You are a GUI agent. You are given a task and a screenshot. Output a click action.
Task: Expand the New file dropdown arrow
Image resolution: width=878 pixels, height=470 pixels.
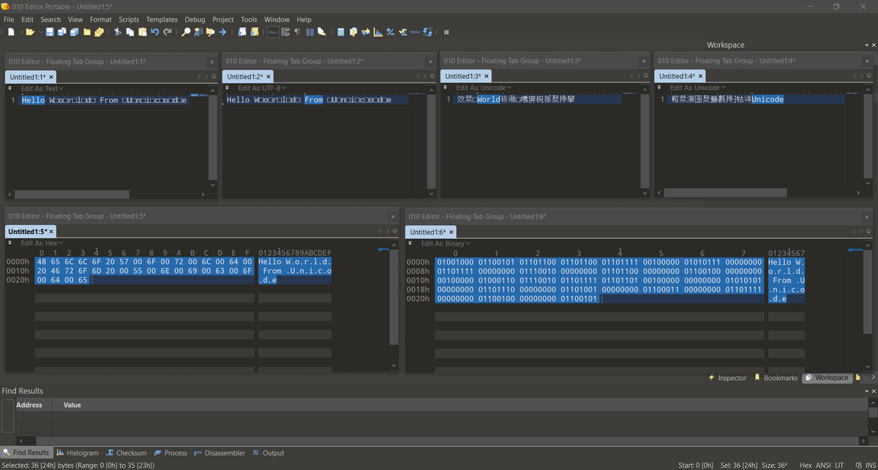click(x=20, y=32)
